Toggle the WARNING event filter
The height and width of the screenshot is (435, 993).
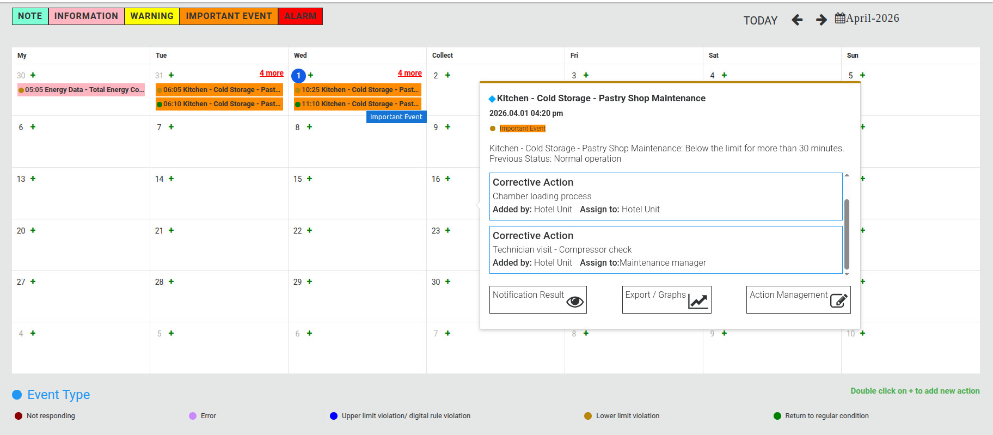coord(152,16)
